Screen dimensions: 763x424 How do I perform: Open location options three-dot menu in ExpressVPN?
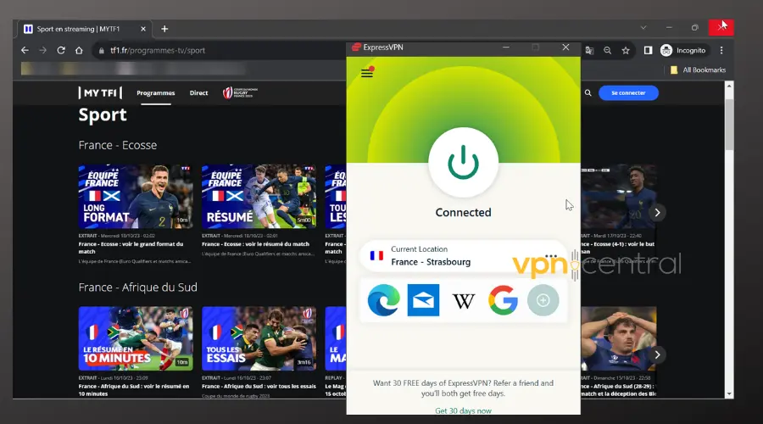tap(551, 255)
